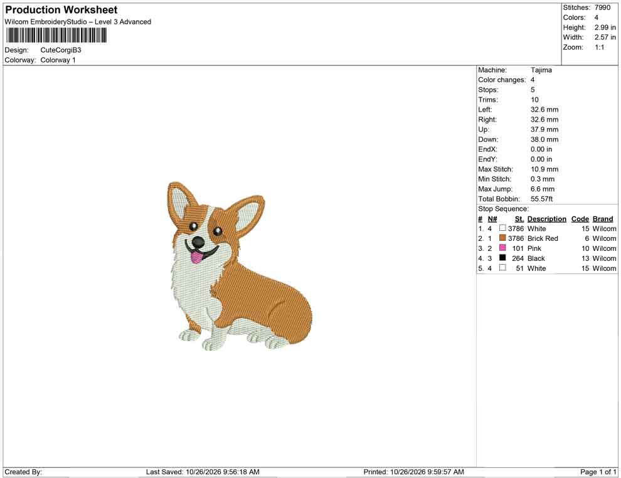Click the Brand column header
The height and width of the screenshot is (478, 621).
pyautogui.click(x=603, y=219)
